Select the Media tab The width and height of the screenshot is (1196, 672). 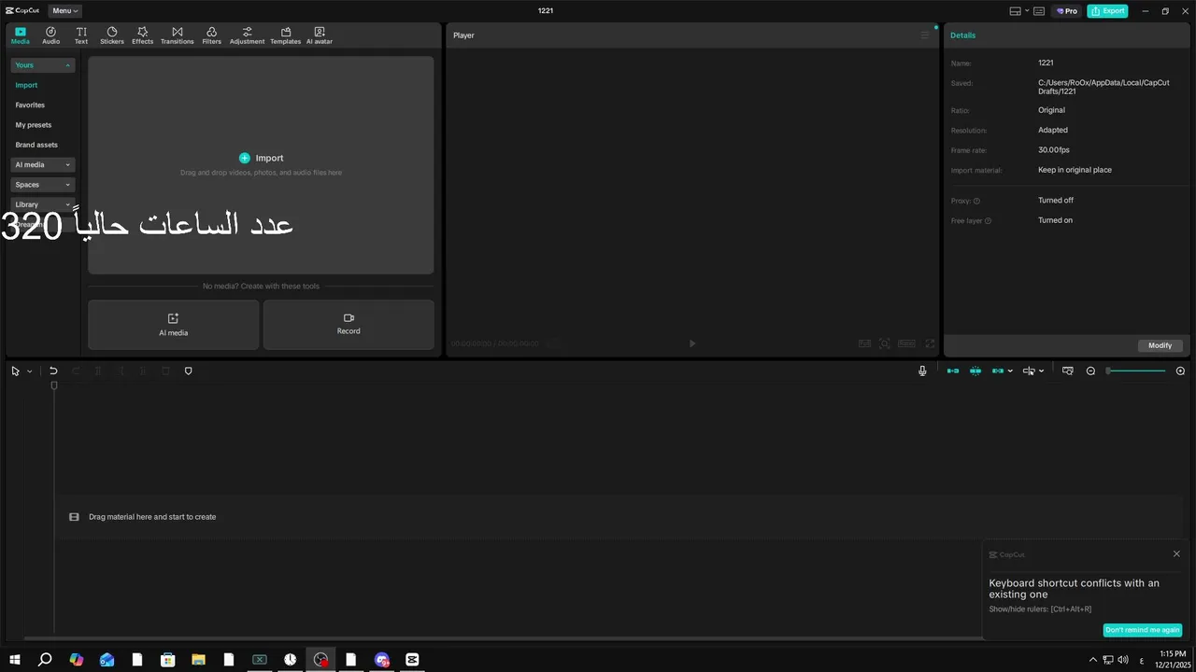20,35
